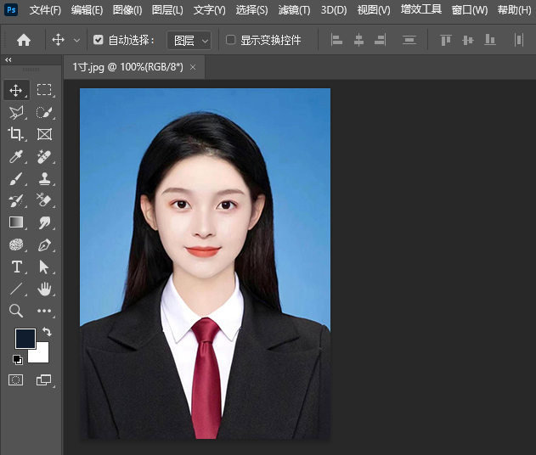Reset to default black and white colors

[x=18, y=360]
